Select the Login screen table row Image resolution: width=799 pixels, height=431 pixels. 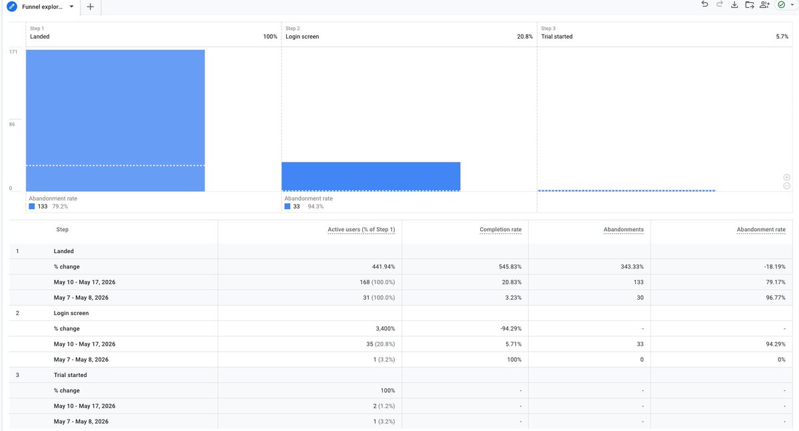401,313
